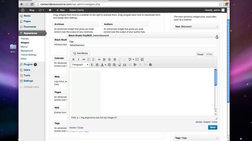This screenshot has height=141, width=252.
Task: Toggle italic formatting in the editor
Action: coord(79,60)
